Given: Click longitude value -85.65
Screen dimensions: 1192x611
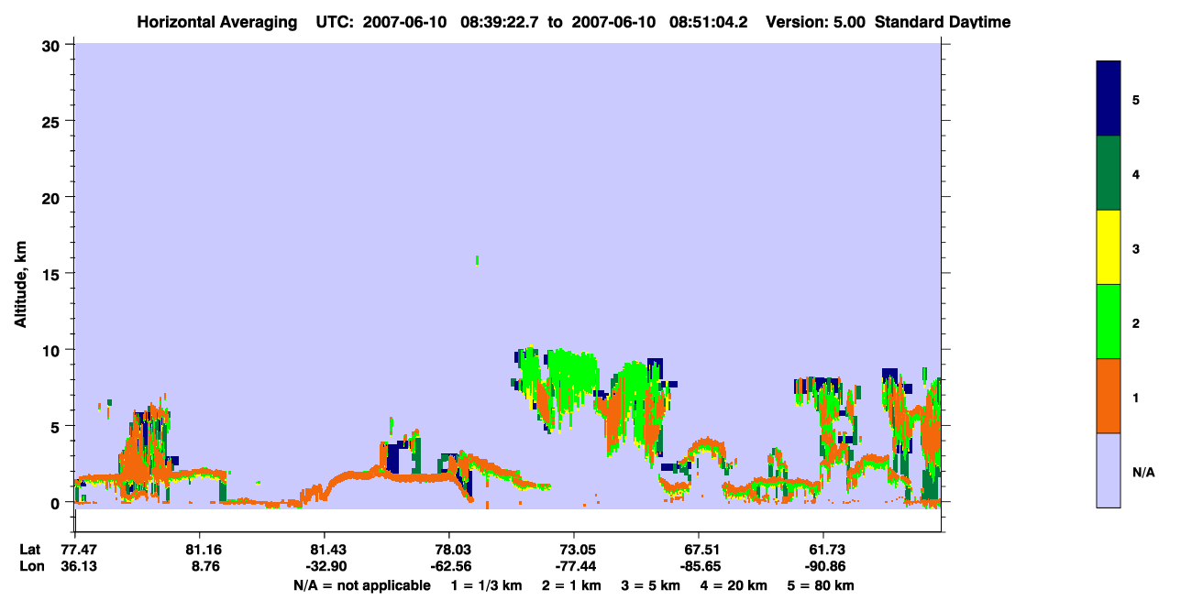Looking at the screenshot, I should click(x=699, y=566).
